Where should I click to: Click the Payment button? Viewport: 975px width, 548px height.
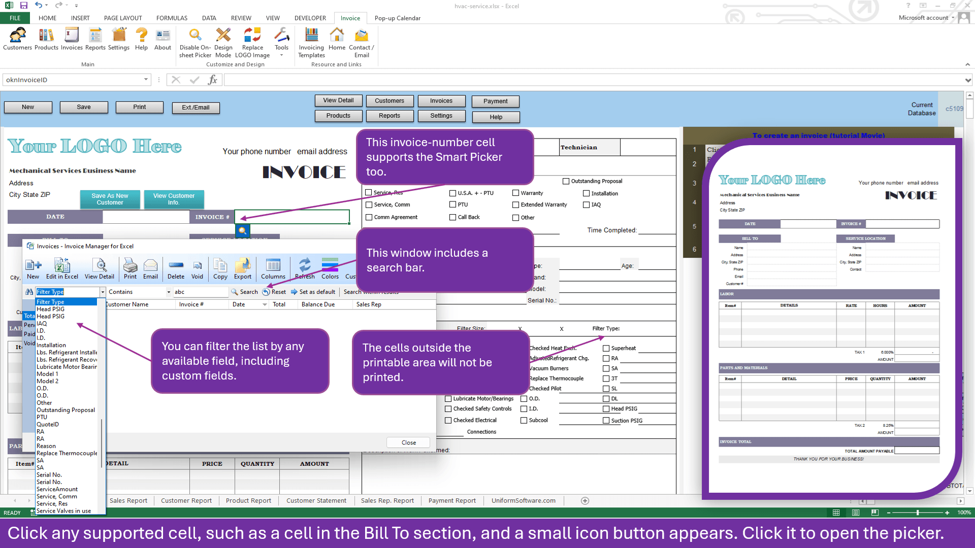pyautogui.click(x=495, y=101)
